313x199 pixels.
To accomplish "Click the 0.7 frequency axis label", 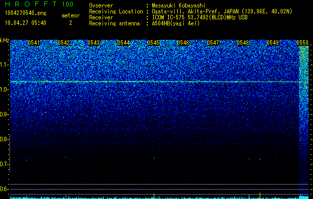I will [4, 164].
